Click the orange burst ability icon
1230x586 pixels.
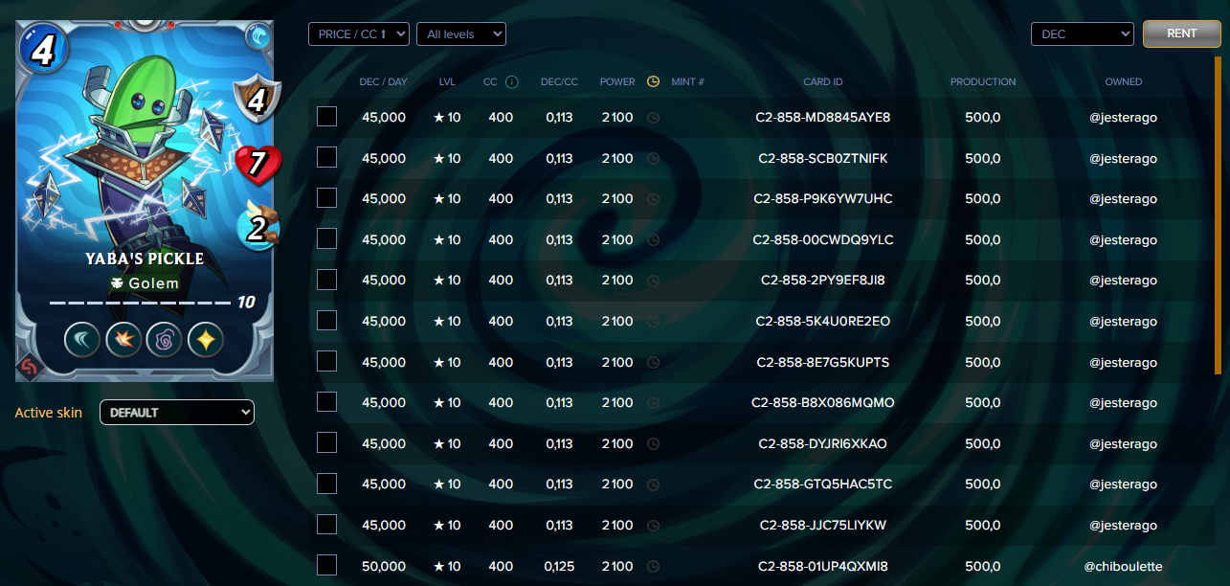click(123, 340)
